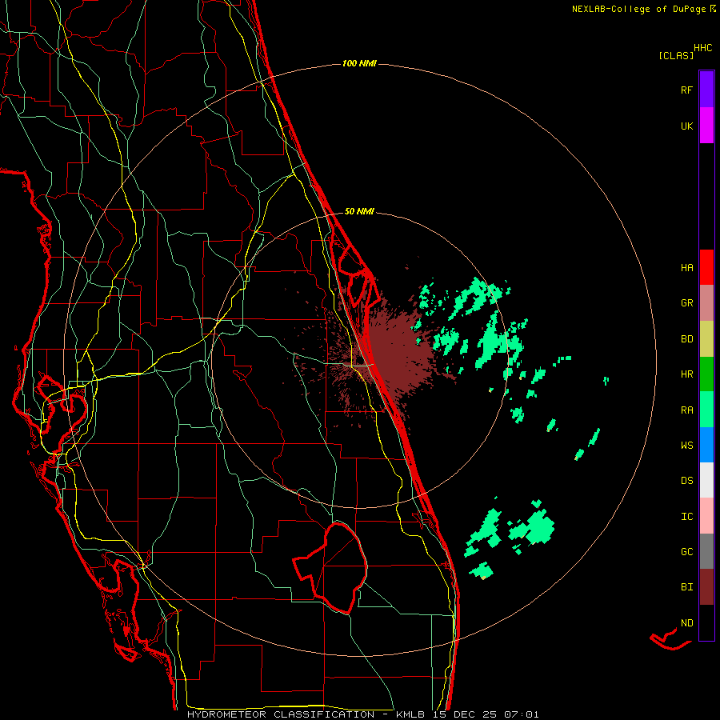Click the Lake Okeechobee red outline
The image size is (720, 720).
coord(331,567)
